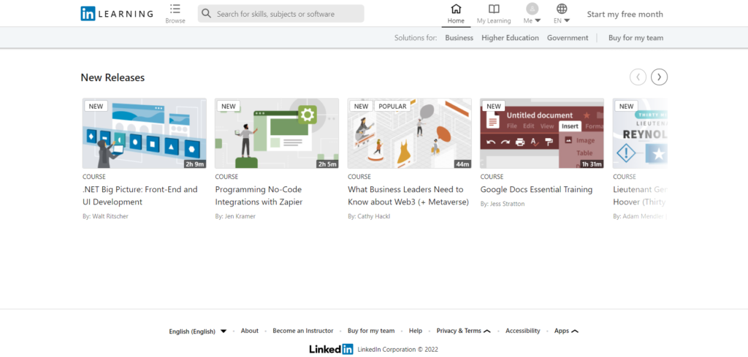Show previous New Releases courses
The image size is (748, 357).
638,77
